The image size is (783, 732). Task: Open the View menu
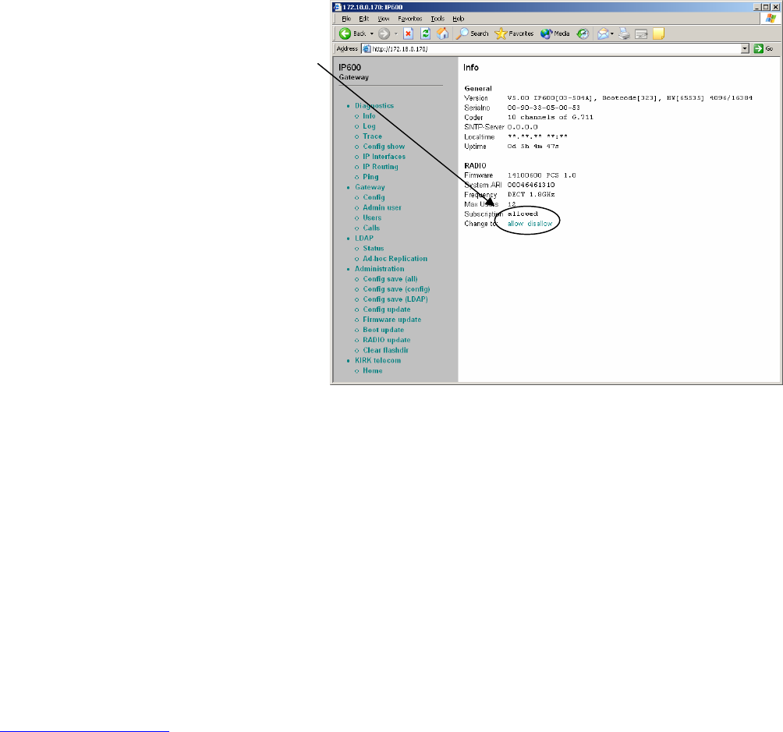coord(384,19)
